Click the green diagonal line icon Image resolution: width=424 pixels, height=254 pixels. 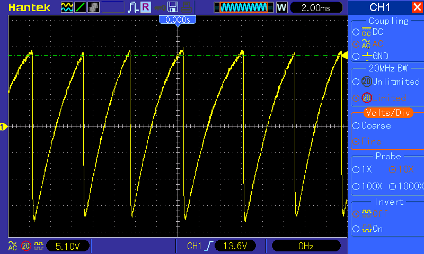pyautogui.click(x=81, y=7)
